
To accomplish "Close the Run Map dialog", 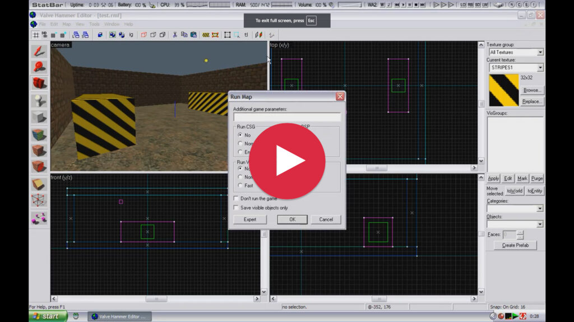I will coord(340,96).
